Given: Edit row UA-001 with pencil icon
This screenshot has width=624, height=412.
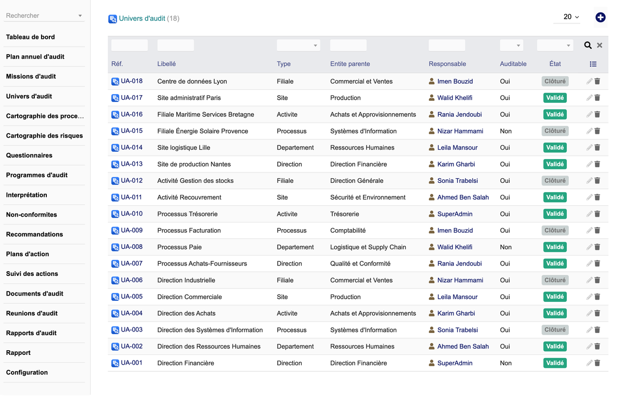Looking at the screenshot, I should pos(589,363).
